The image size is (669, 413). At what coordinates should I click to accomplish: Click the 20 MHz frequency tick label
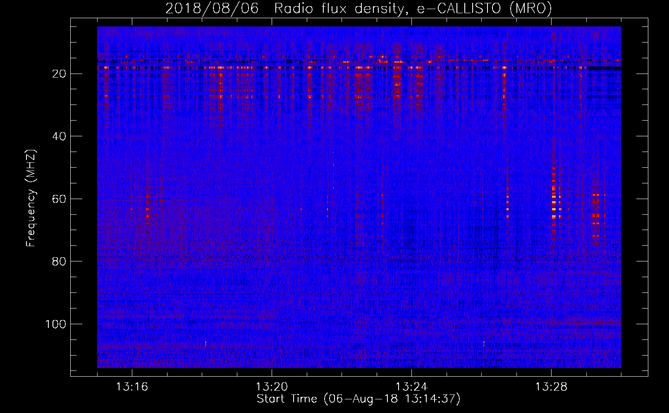click(x=59, y=74)
